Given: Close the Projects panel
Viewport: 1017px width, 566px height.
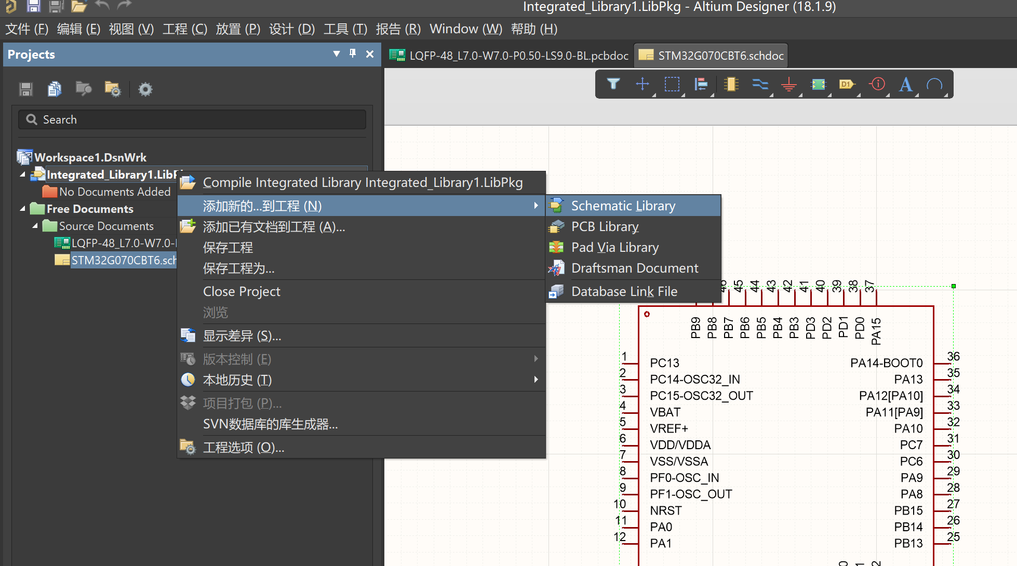Looking at the screenshot, I should (x=370, y=54).
